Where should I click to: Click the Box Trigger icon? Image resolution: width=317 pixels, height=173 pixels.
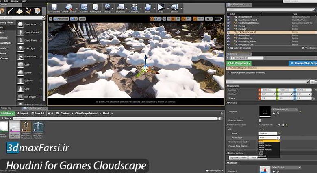[20, 97]
